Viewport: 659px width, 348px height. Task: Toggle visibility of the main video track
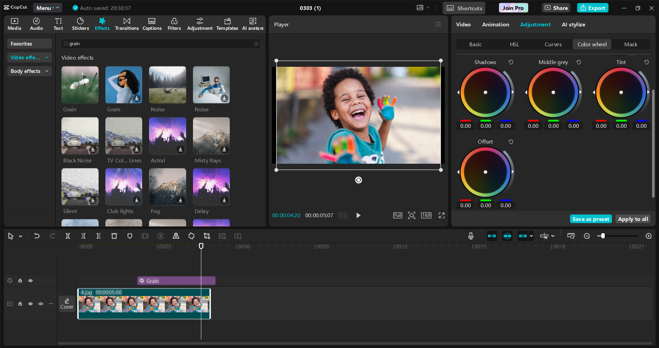(30, 304)
